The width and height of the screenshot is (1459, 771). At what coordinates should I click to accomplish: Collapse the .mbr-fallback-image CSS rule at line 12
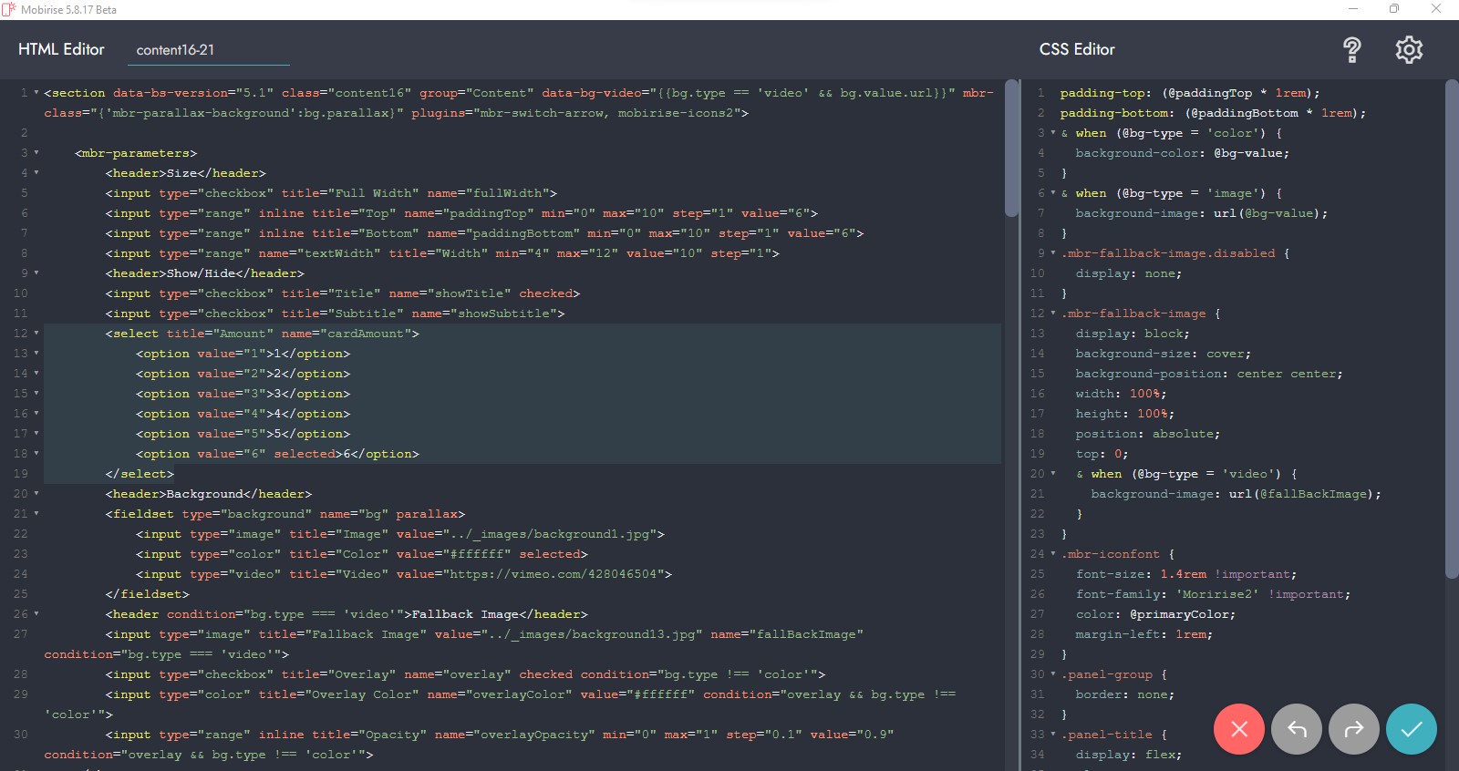pos(1053,314)
